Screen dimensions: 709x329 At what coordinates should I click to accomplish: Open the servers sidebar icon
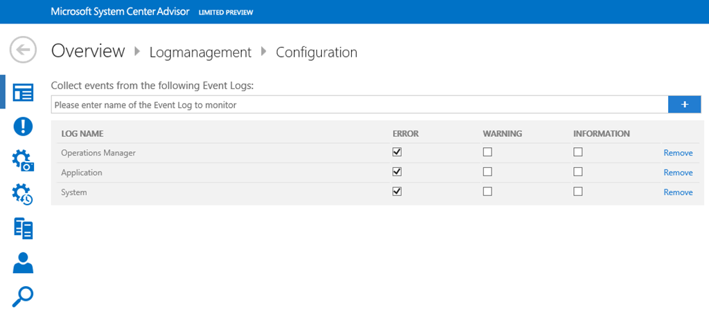pos(23,228)
